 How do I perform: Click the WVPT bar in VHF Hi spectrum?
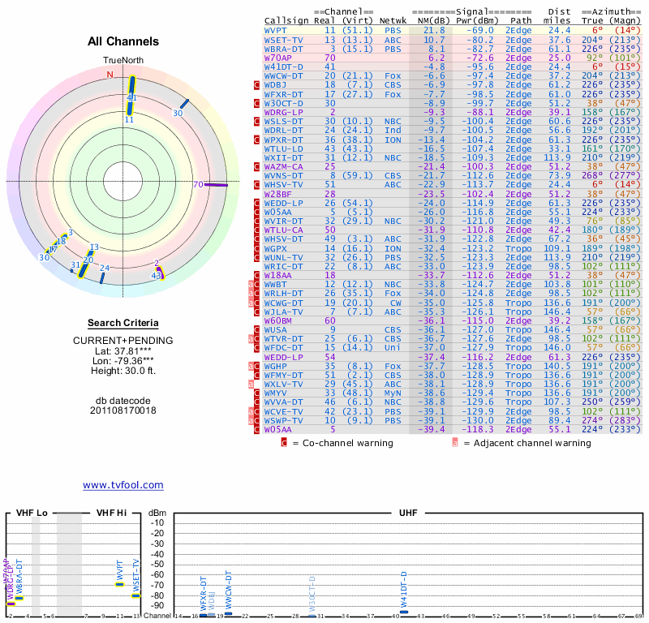click(119, 584)
